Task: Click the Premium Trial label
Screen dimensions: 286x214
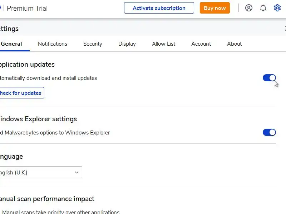Action: point(27,8)
